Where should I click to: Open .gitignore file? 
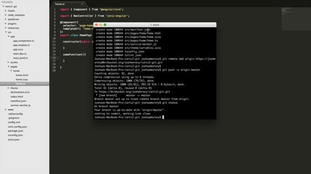14,118
